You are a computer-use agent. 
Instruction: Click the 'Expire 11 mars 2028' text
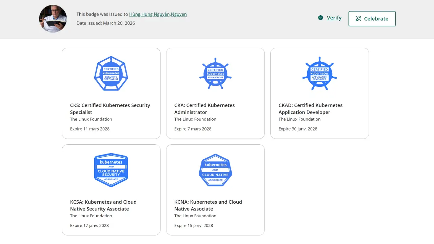pyautogui.click(x=90, y=129)
